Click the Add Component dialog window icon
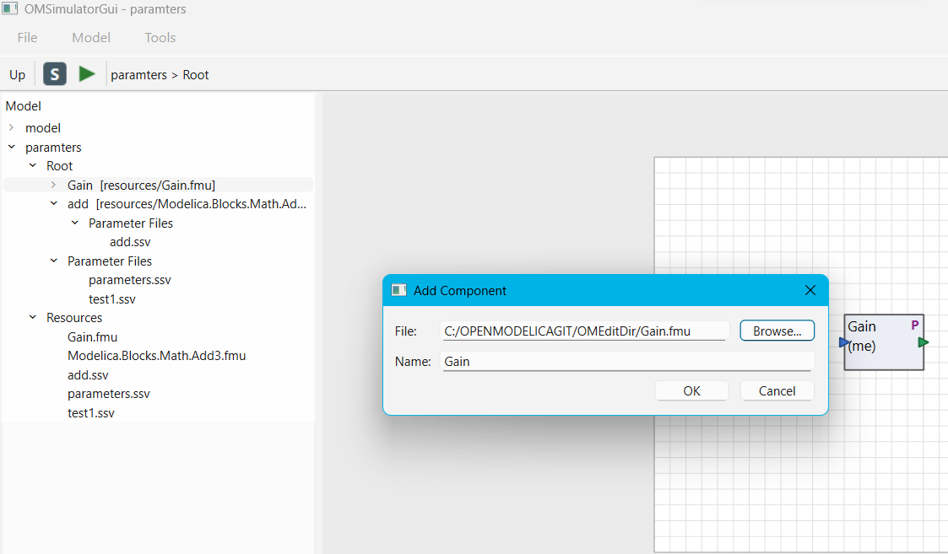Viewport: 948px width, 554px height. (398, 291)
